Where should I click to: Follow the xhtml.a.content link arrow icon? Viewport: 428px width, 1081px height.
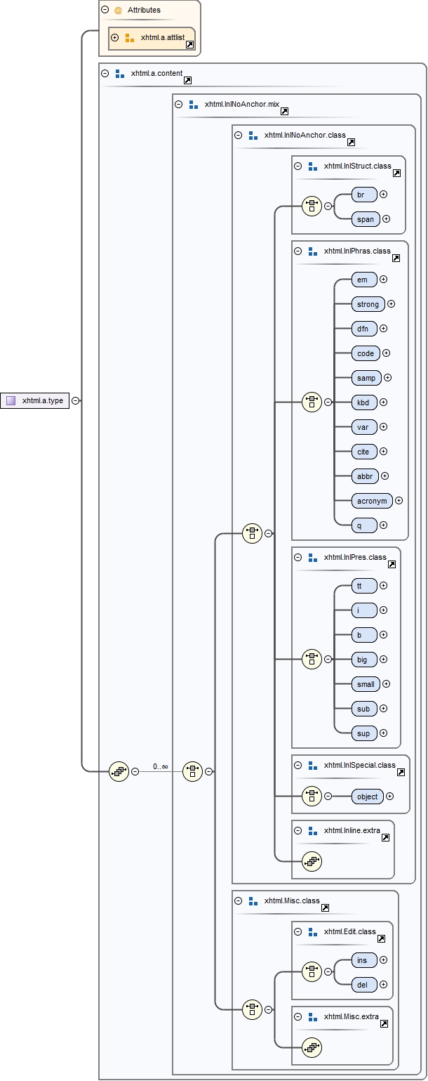click(187, 80)
